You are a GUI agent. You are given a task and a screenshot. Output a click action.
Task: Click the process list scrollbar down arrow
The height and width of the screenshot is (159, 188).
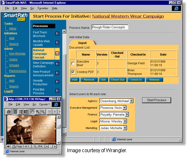(x=64, y=134)
